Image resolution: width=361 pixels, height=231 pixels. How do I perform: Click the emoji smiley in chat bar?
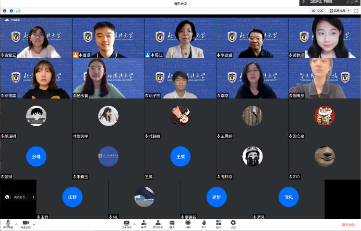[x=7, y=197]
